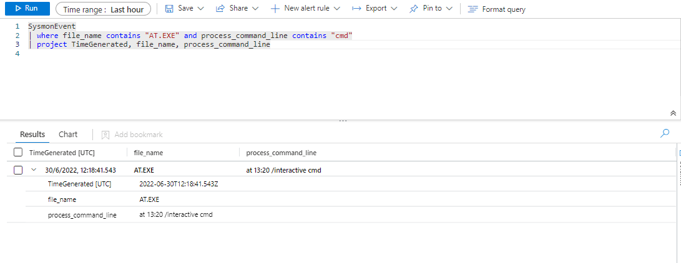Click the Pin to pushpin icon
The image size is (681, 263).
click(x=413, y=9)
